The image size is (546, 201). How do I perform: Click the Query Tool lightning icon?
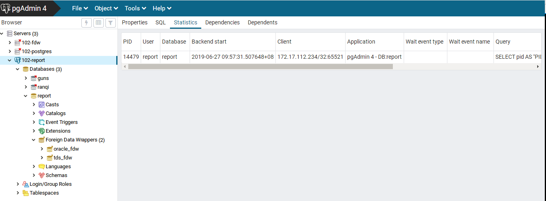point(86,23)
